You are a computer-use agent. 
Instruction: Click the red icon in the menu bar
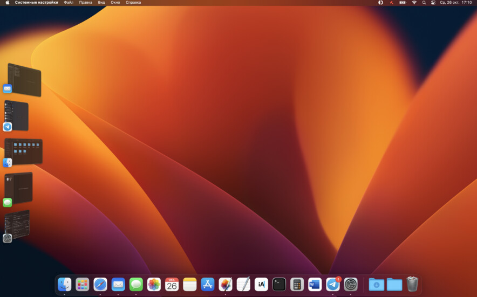pyautogui.click(x=392, y=3)
